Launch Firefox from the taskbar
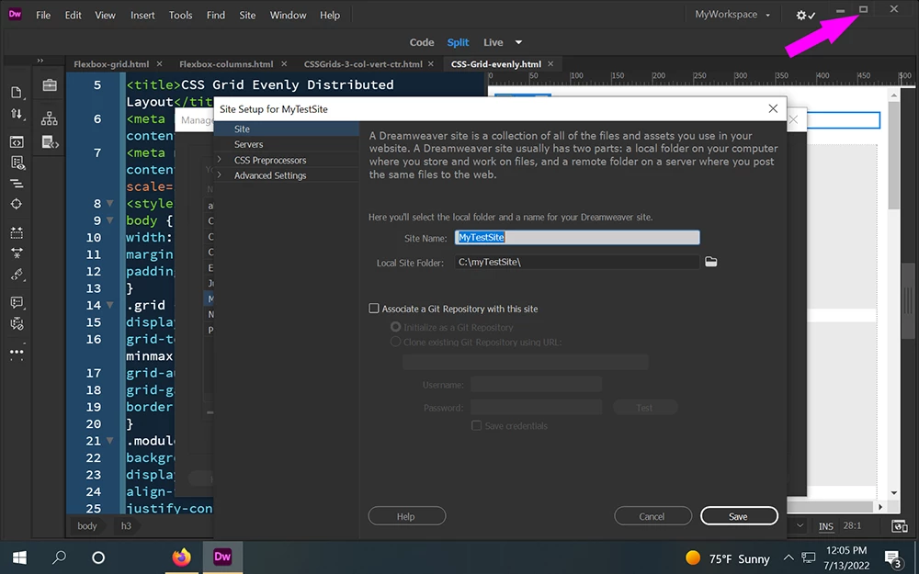The height and width of the screenshot is (574, 919). click(182, 557)
